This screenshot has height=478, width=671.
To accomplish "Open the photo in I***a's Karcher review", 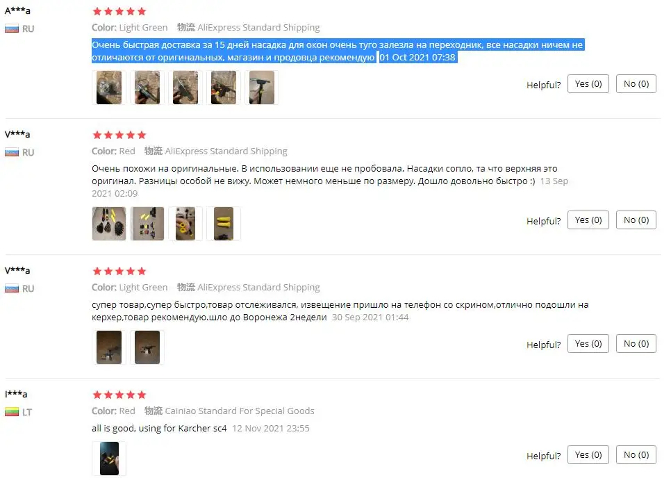I will (x=108, y=459).
